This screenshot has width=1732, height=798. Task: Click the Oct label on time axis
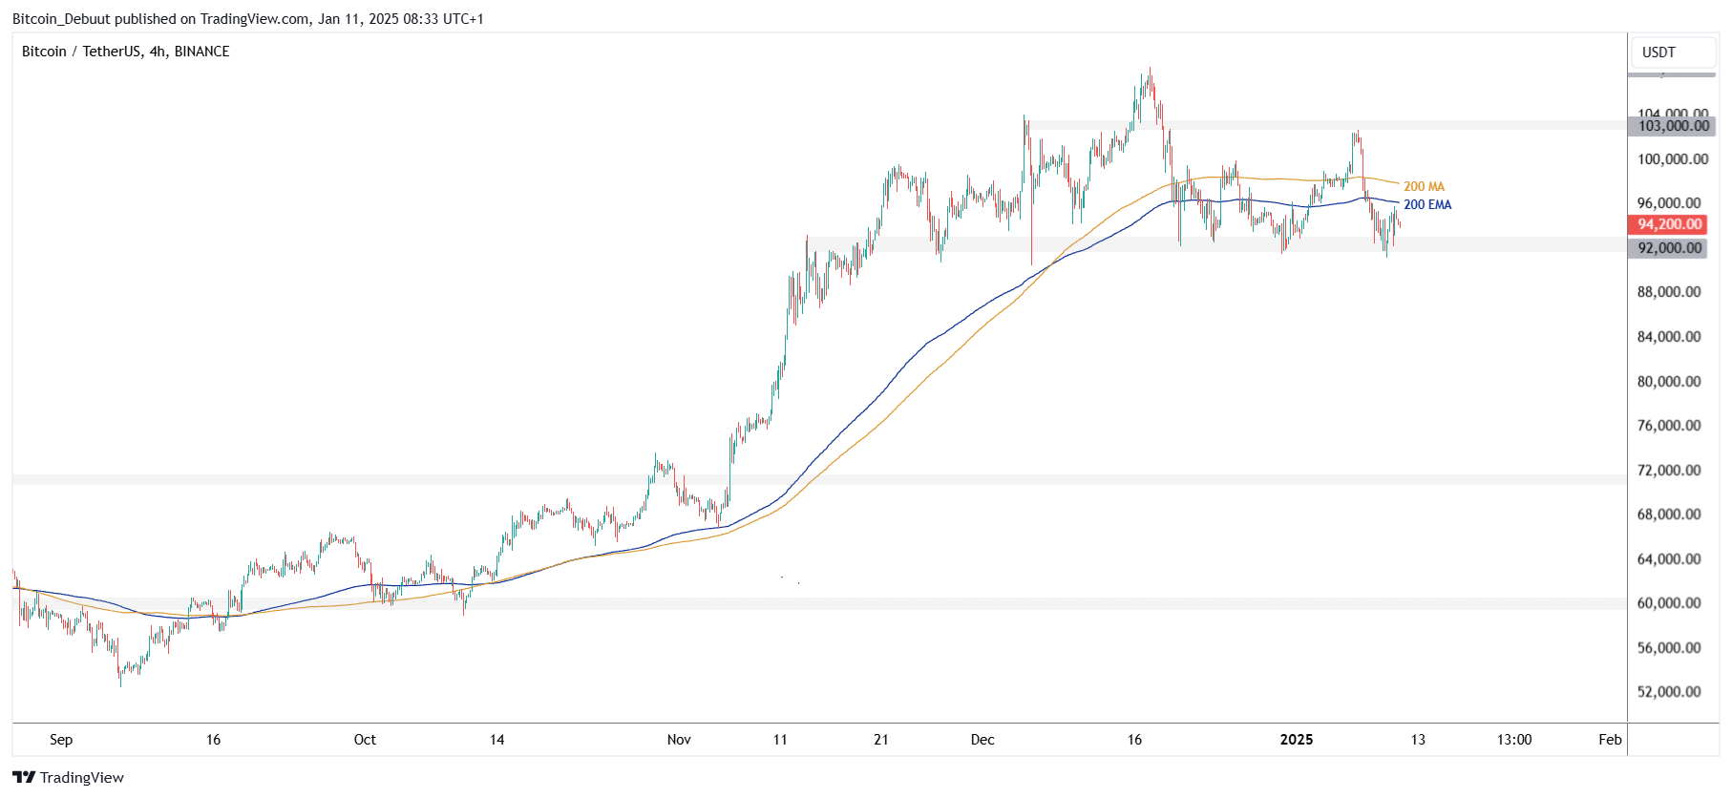365,740
